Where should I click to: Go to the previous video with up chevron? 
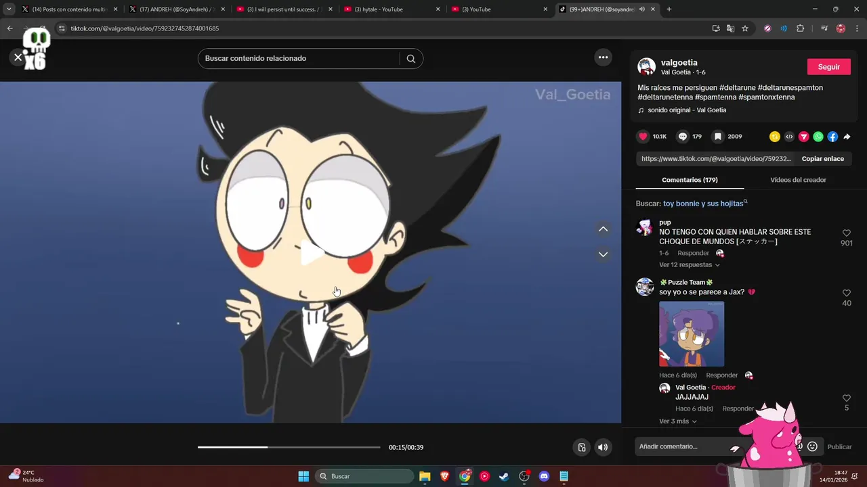(603, 229)
